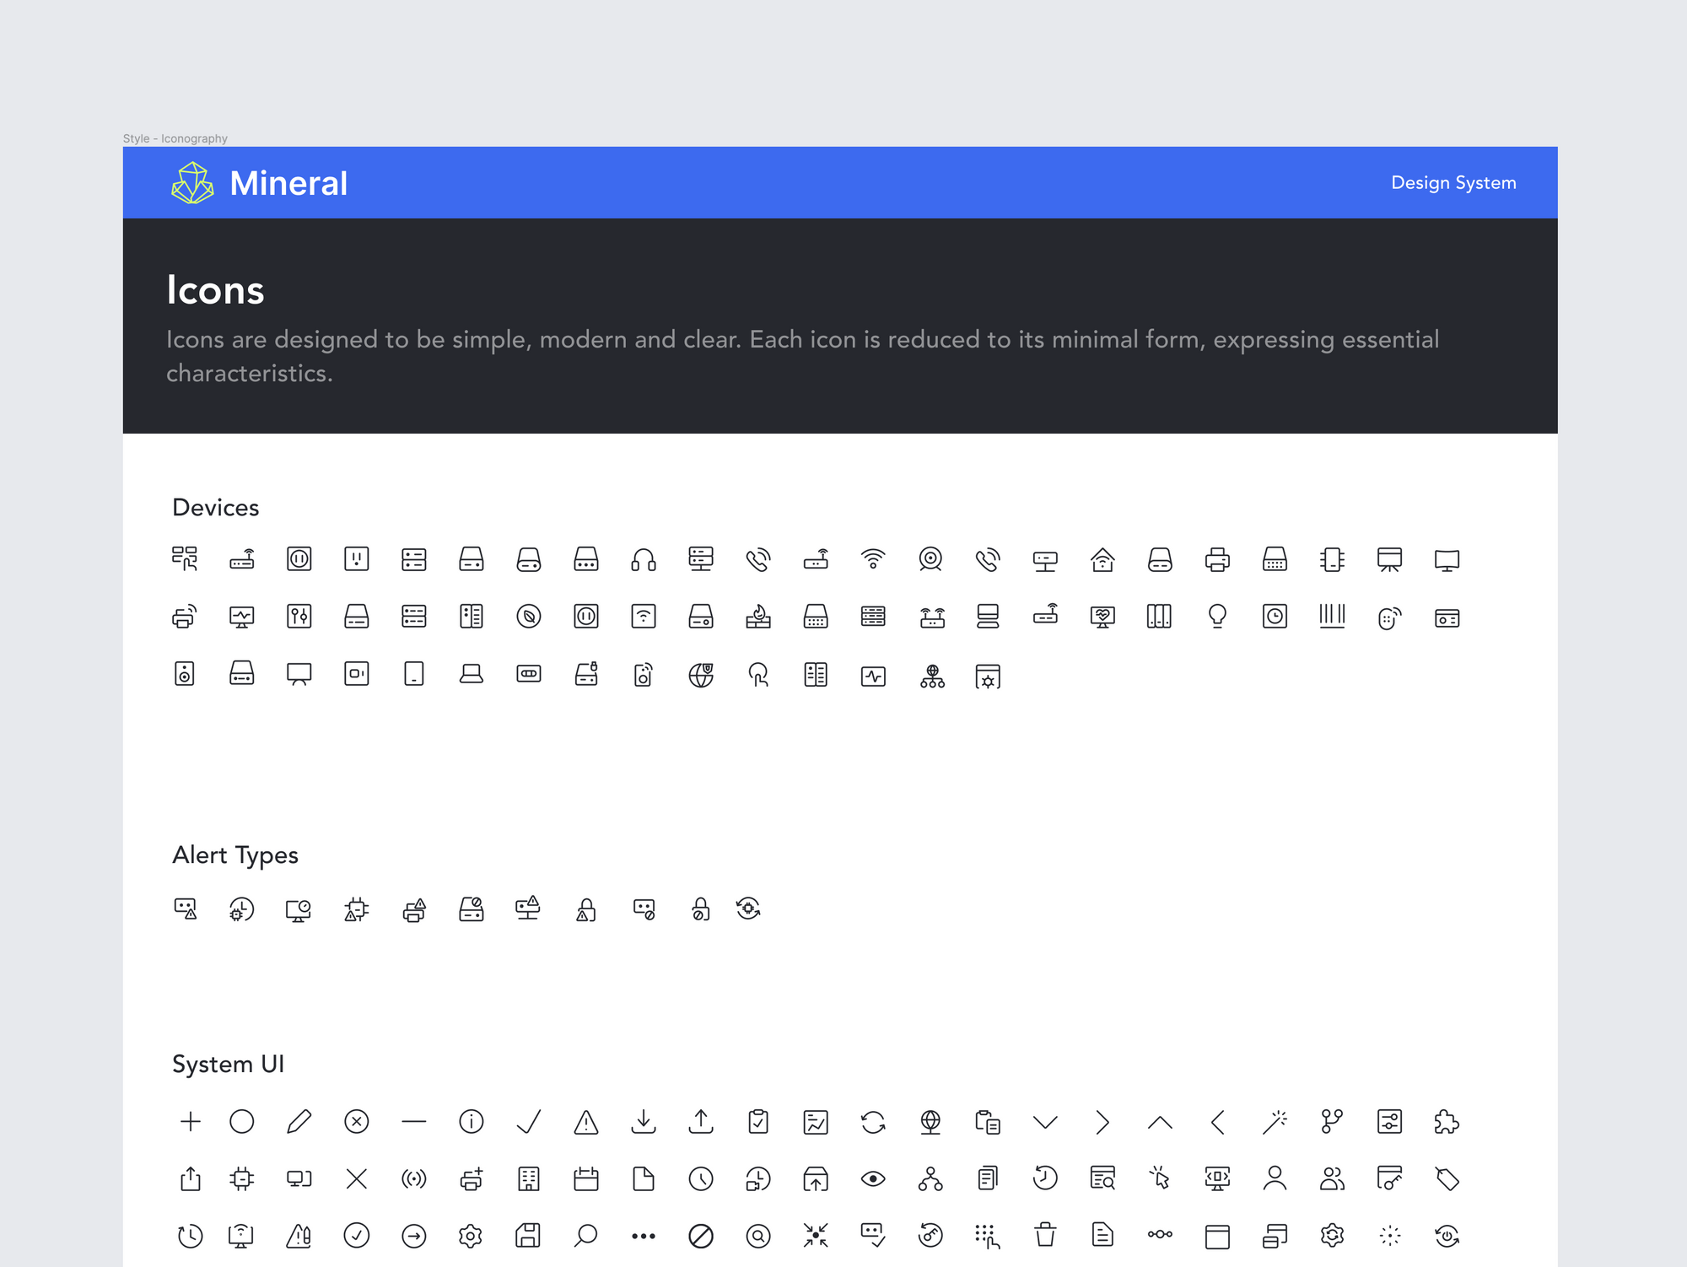The image size is (1687, 1267).
Task: Click the download arrow icon
Action: [x=644, y=1122]
